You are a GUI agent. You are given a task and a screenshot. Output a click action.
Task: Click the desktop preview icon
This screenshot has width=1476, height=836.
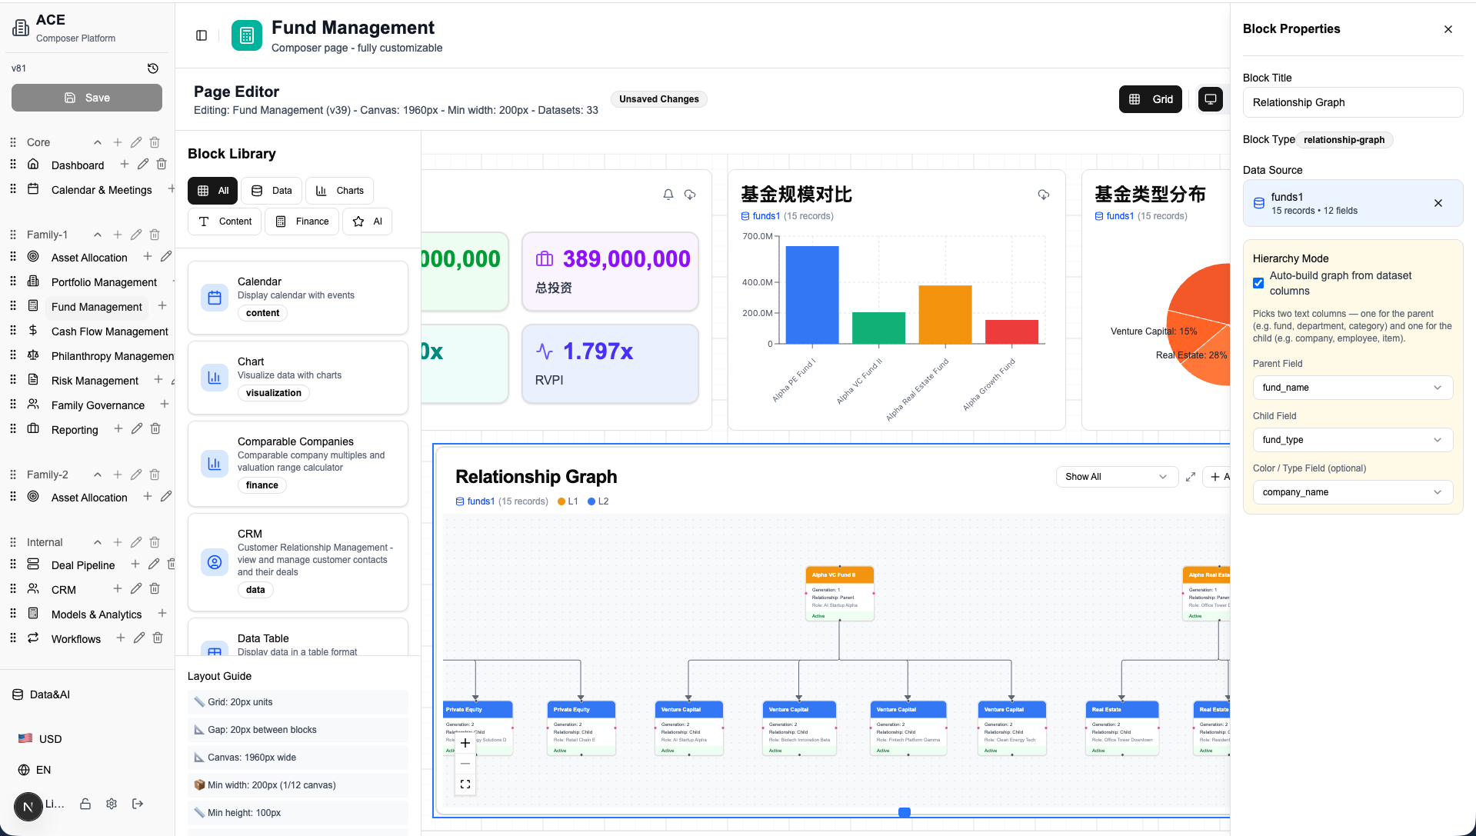tap(1210, 99)
